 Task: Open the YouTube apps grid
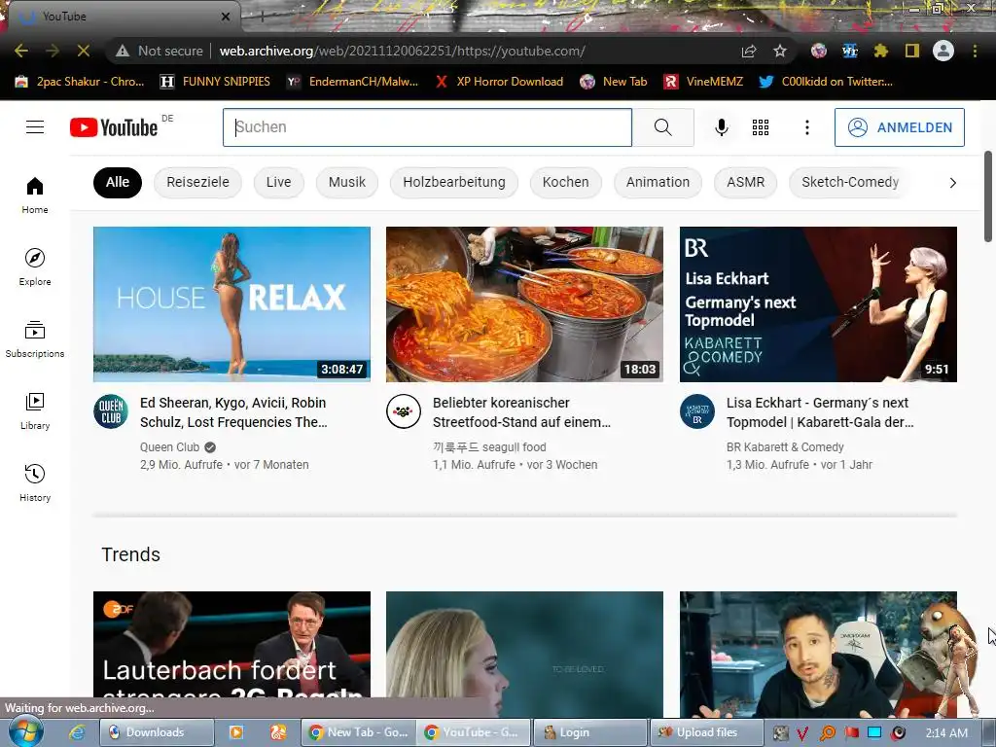click(x=761, y=127)
